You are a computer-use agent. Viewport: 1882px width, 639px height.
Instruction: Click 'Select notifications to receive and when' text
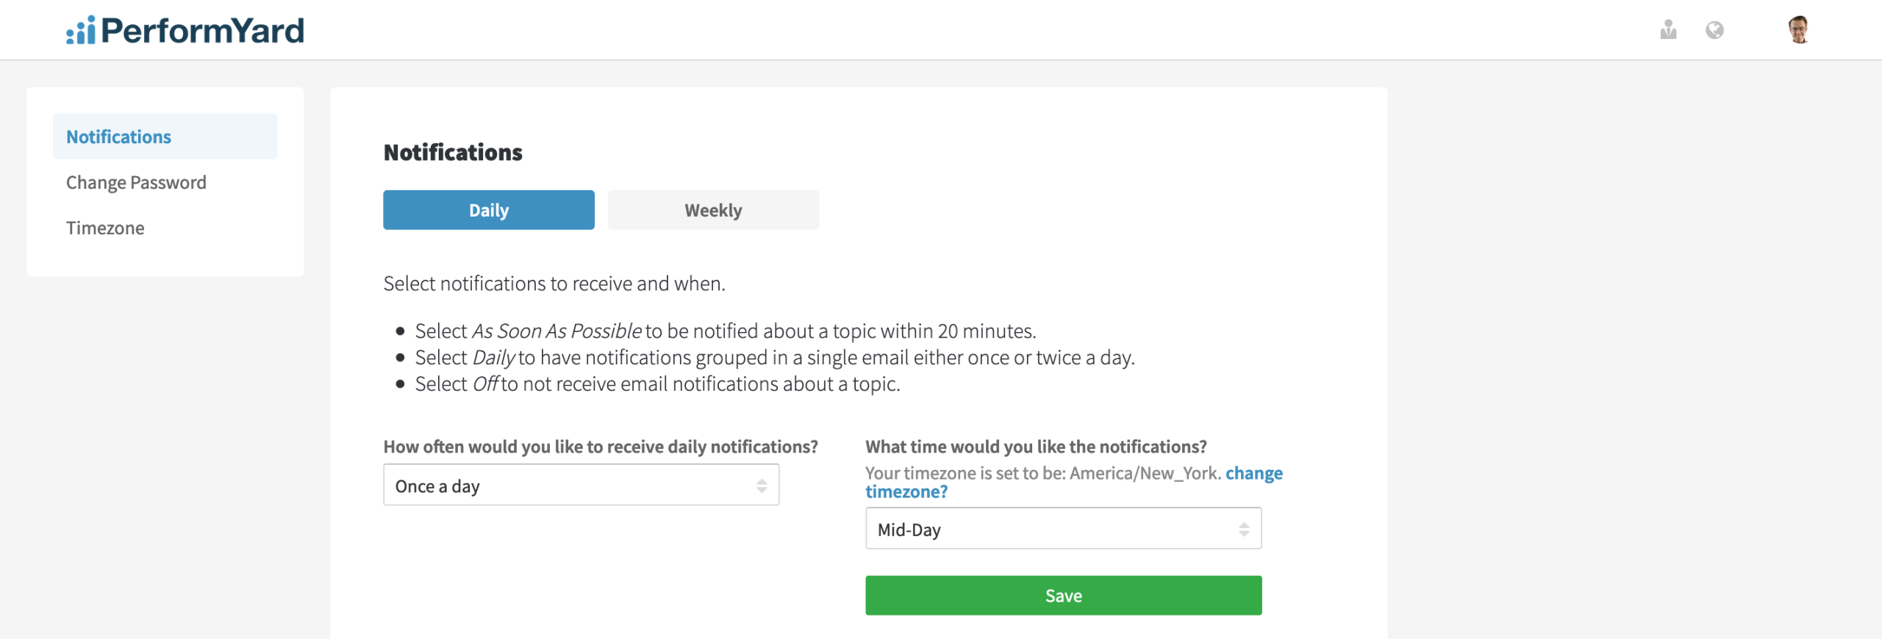pos(554,284)
